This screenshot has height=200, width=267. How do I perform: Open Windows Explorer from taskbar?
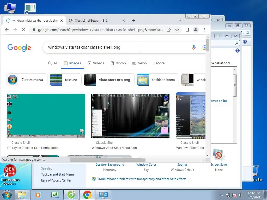coord(22,195)
